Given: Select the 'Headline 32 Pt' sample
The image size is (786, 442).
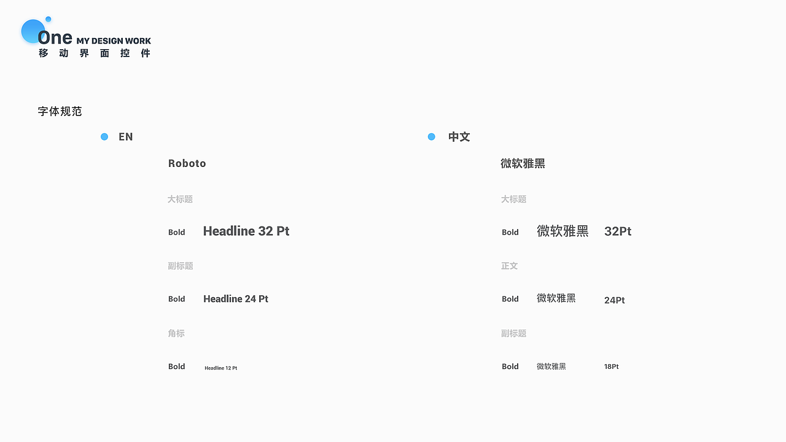Looking at the screenshot, I should coord(246,231).
